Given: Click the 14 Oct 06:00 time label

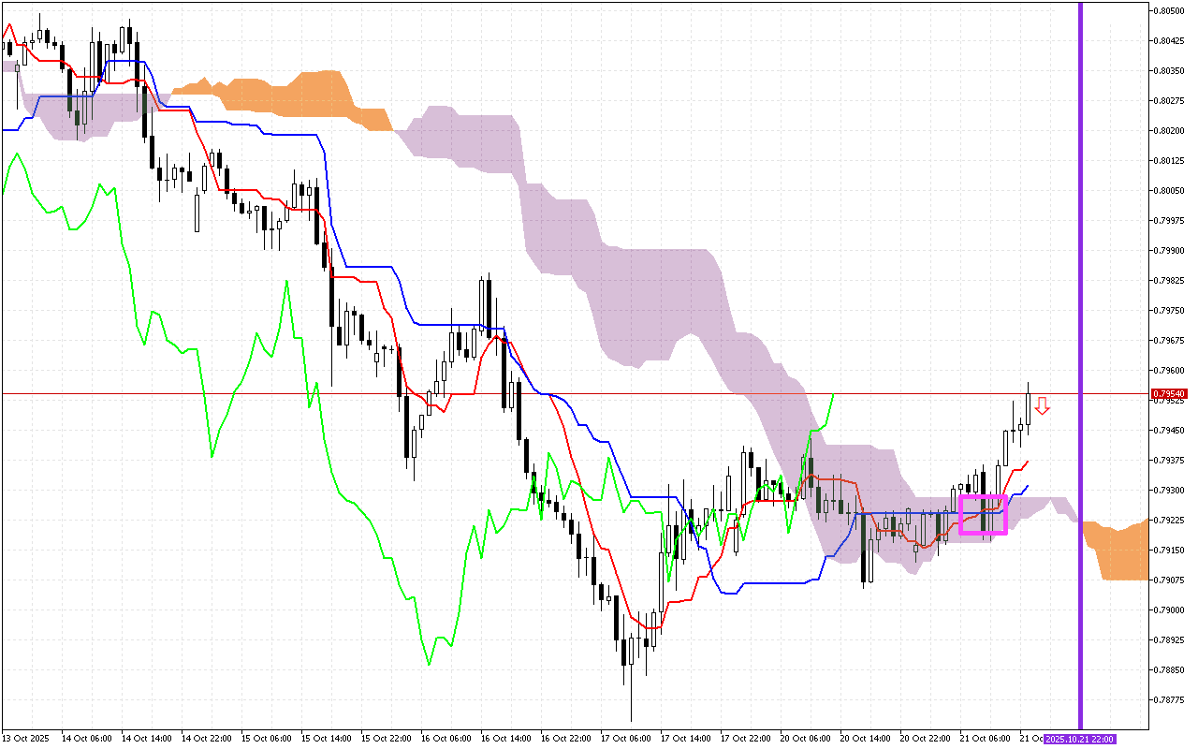Looking at the screenshot, I should tap(89, 739).
